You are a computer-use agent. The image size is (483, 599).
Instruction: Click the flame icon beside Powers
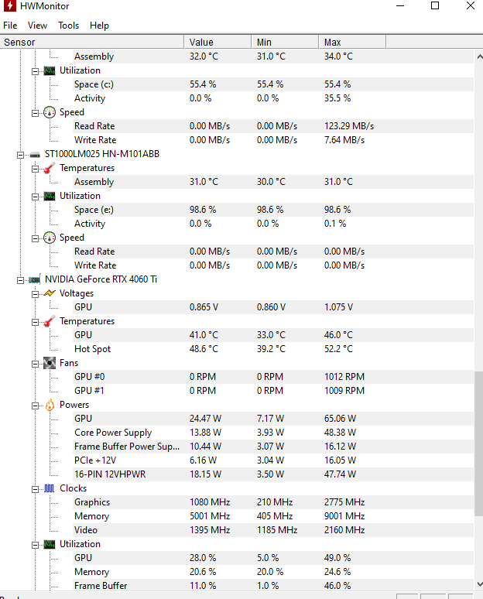point(50,405)
